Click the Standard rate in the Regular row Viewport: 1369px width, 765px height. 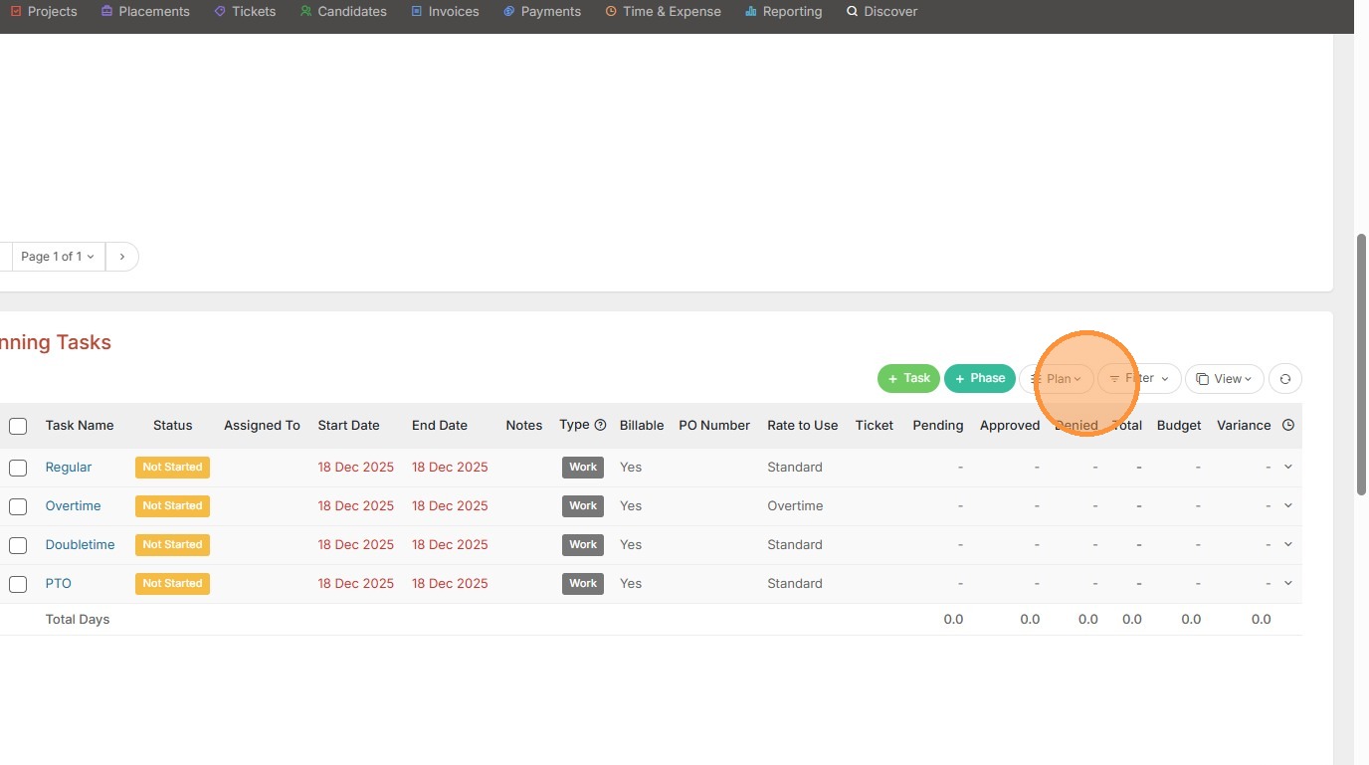click(795, 468)
